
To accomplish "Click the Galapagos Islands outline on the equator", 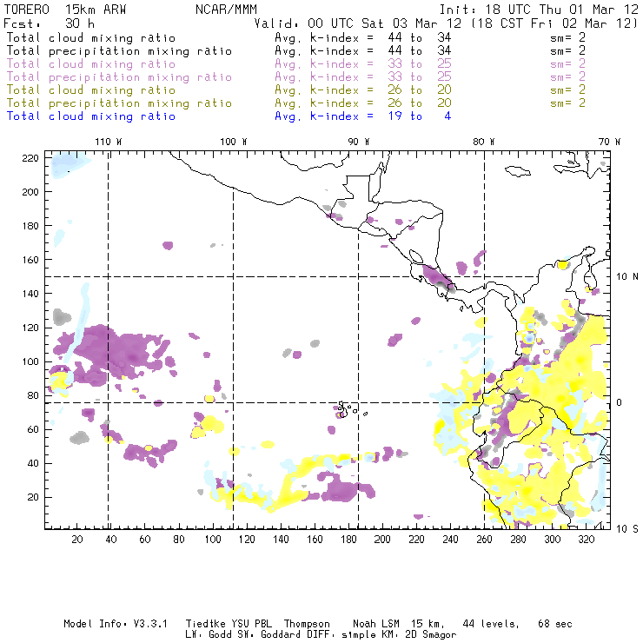I will pyautogui.click(x=344, y=408).
